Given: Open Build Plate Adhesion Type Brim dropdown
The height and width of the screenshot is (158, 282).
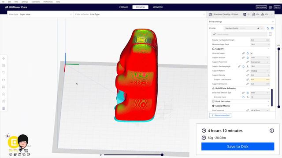Looking at the screenshot, I should pyautogui.click(x=260, y=93).
